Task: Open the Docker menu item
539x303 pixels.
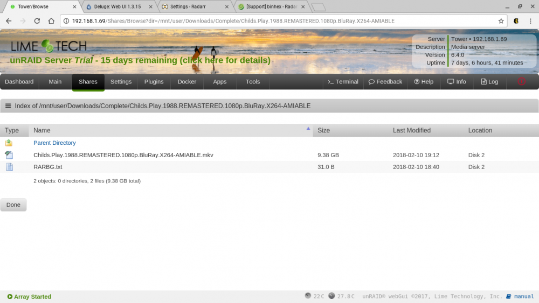Action: [187, 82]
